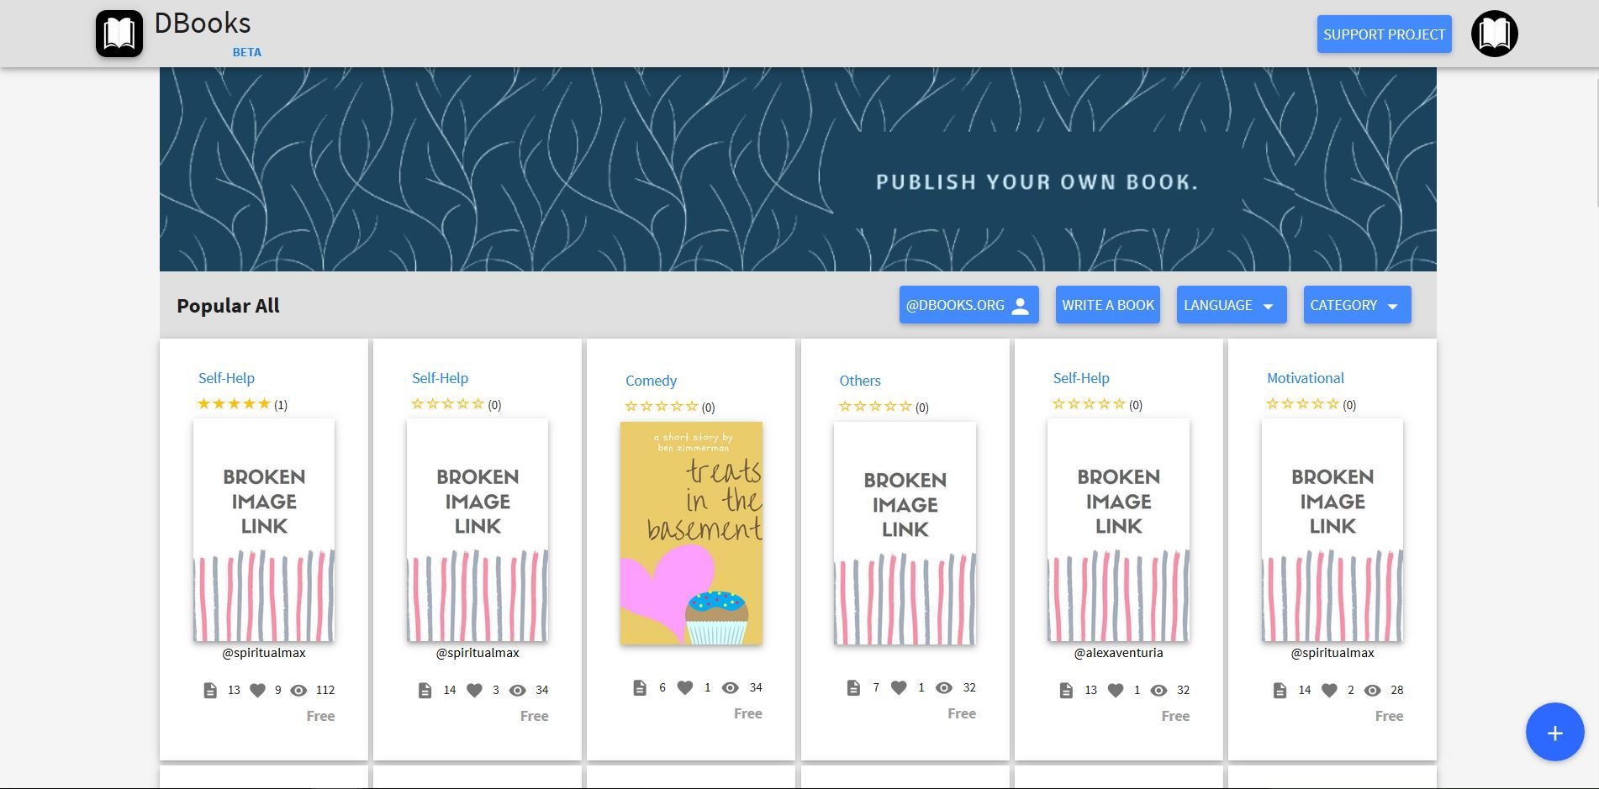Click heart icon on Motivational book card
The image size is (1599, 789).
[x=1329, y=690]
